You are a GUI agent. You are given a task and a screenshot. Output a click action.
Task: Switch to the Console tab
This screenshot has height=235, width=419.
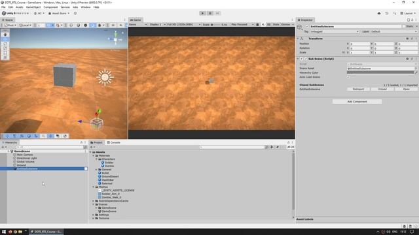114,142
